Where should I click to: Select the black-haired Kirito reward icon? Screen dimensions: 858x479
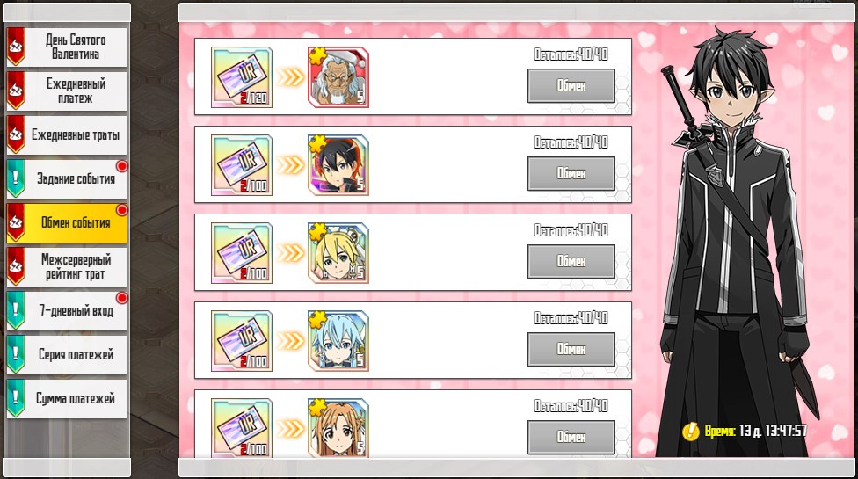pyautogui.click(x=338, y=165)
